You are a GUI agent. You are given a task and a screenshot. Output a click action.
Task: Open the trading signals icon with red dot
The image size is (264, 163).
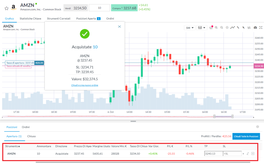(x=211, y=27)
